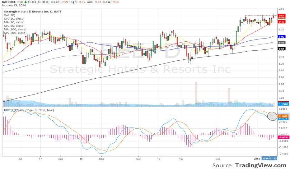Click the gray 8.83 moving average tag
Screen dimensions: 290x171
tap(282, 43)
